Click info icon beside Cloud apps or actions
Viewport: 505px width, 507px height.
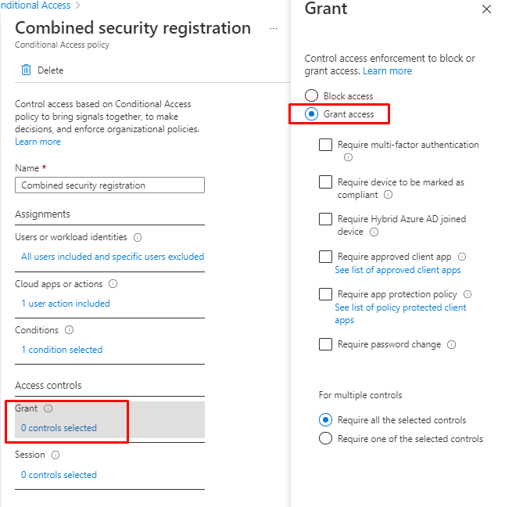pos(113,284)
